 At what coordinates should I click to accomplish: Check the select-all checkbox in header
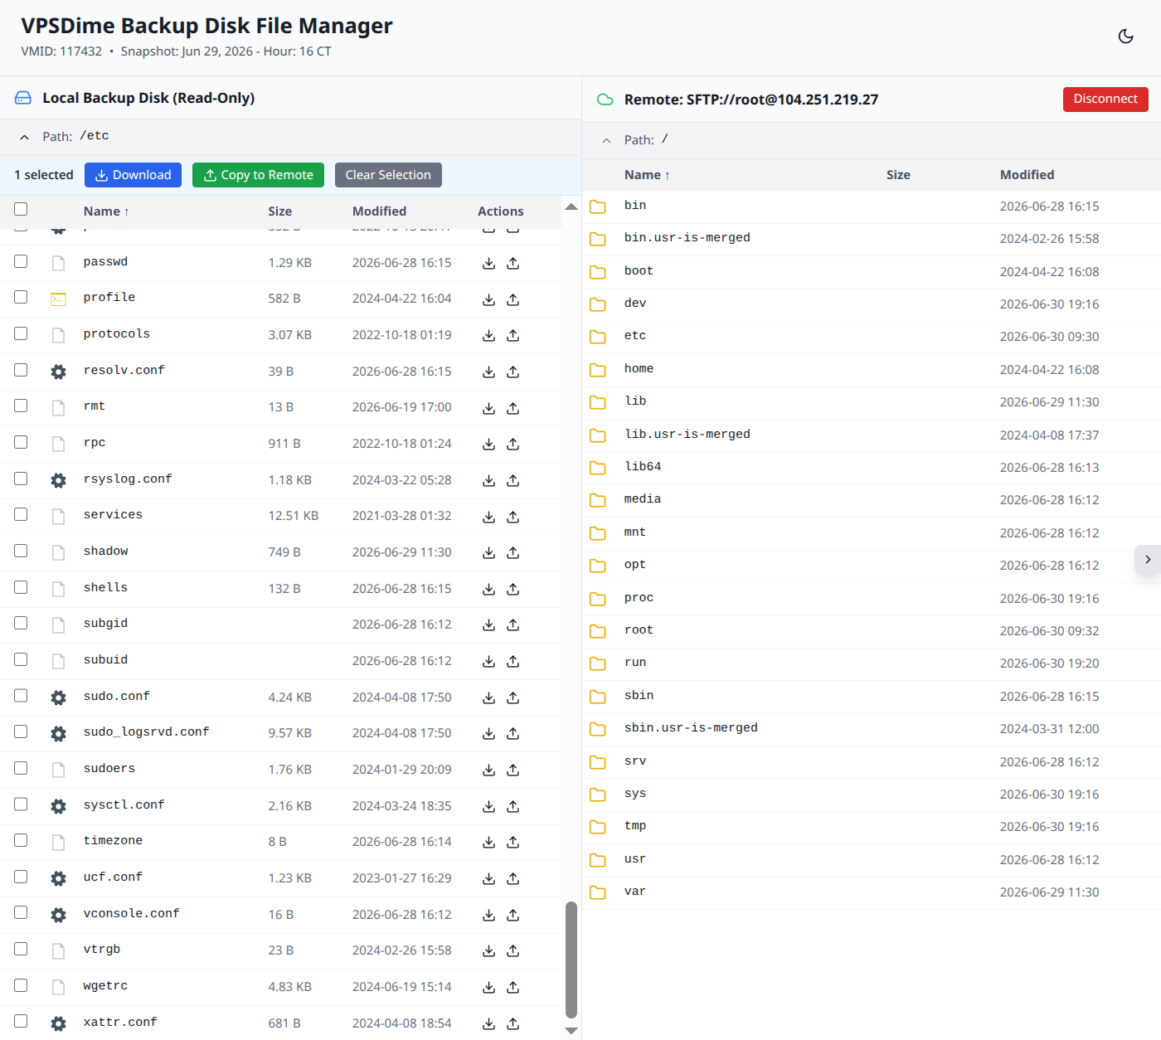pyautogui.click(x=21, y=209)
